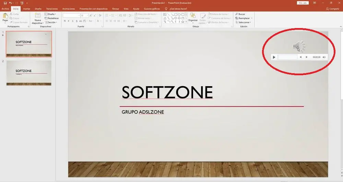Start slideshow from quick access toolbar
Viewport: 343px width, 182px height.
pos(22,3)
